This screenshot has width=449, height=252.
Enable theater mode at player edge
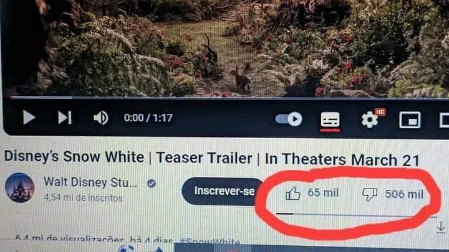[x=445, y=119]
